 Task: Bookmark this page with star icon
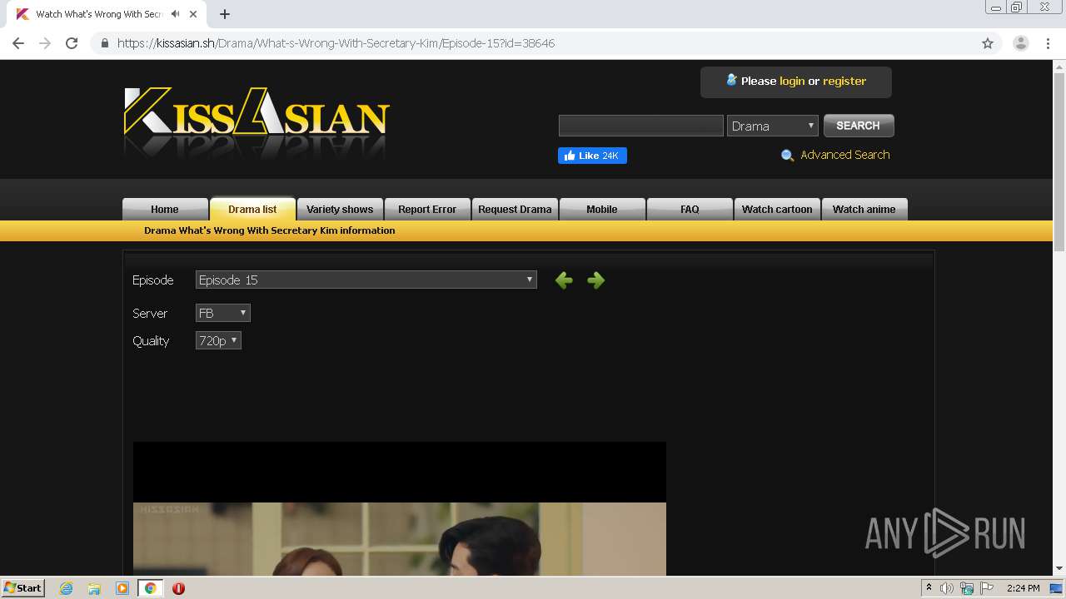pos(988,43)
